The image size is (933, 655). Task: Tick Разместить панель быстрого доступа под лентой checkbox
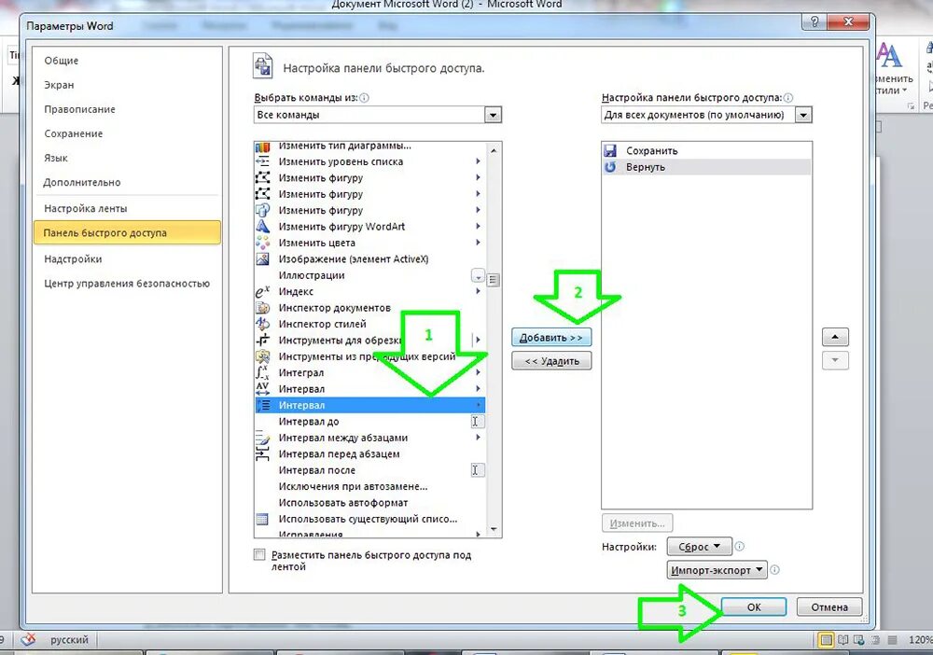coord(259,554)
